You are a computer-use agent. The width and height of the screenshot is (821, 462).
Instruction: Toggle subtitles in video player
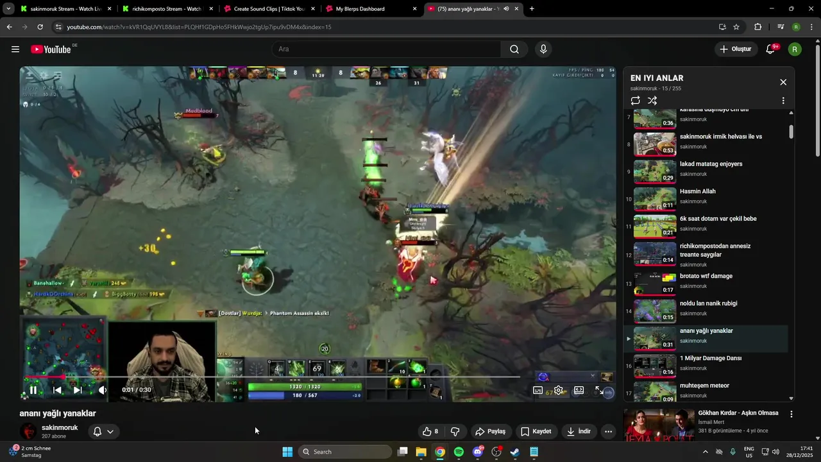[x=538, y=390]
